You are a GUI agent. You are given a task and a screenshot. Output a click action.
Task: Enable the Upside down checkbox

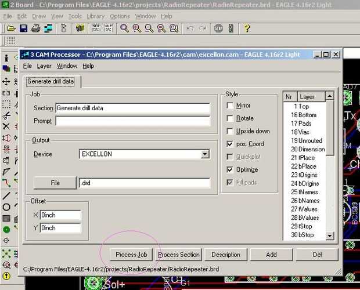(229, 131)
